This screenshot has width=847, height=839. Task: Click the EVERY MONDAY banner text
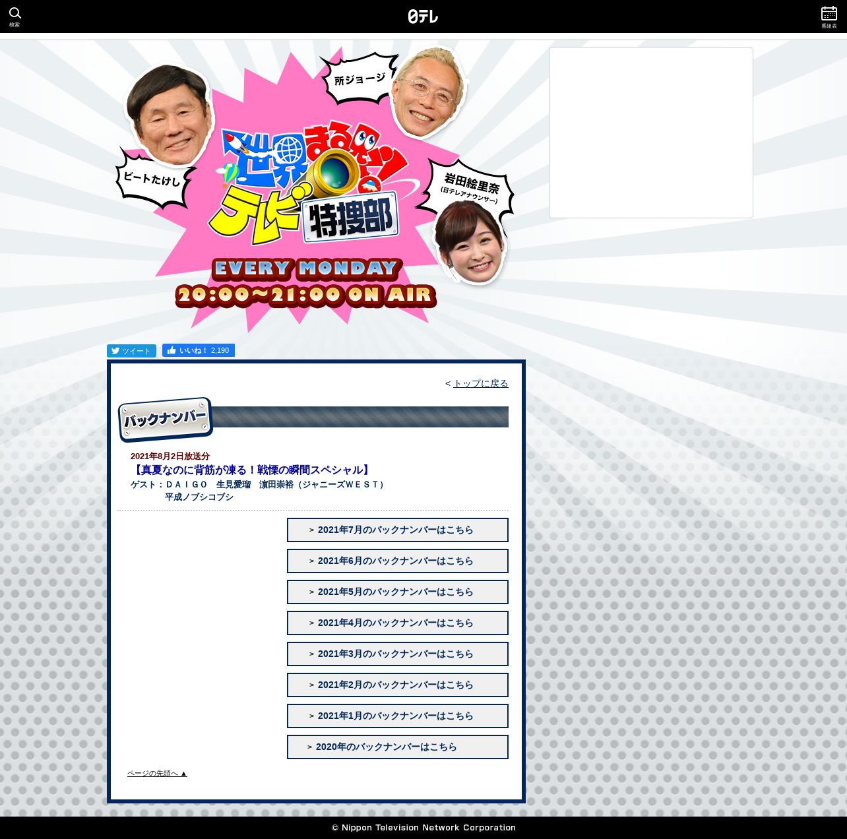pyautogui.click(x=307, y=268)
